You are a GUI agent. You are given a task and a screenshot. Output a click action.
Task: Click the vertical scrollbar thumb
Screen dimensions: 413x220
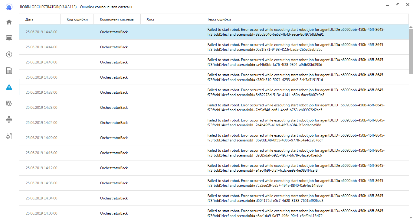coord(411,51)
